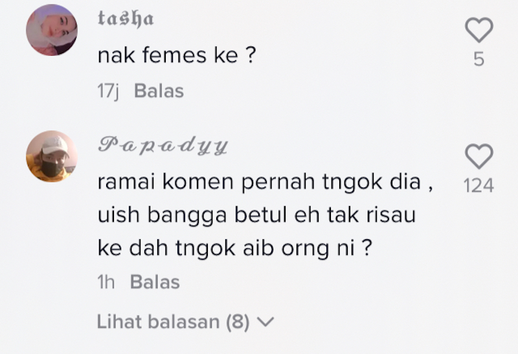Select the 1h timestamp
Viewport: 518px width, 354px height.
106,282
